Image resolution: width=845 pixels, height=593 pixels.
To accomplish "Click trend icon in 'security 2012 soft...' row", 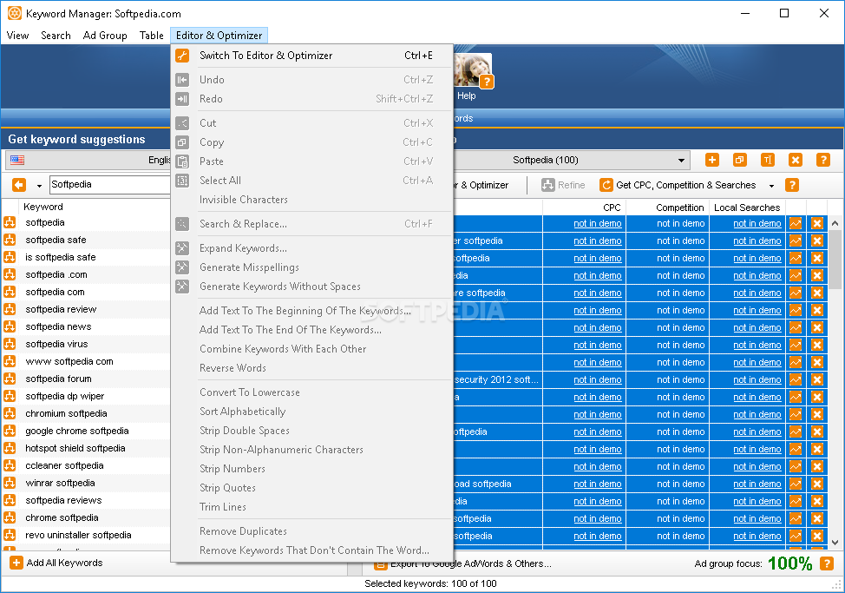I will 796,380.
